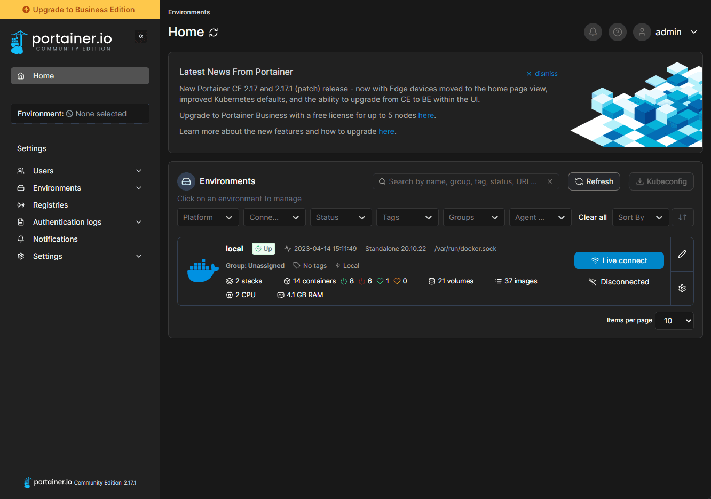The width and height of the screenshot is (711, 499).
Task: Click the running containers power icon
Action: pos(344,281)
